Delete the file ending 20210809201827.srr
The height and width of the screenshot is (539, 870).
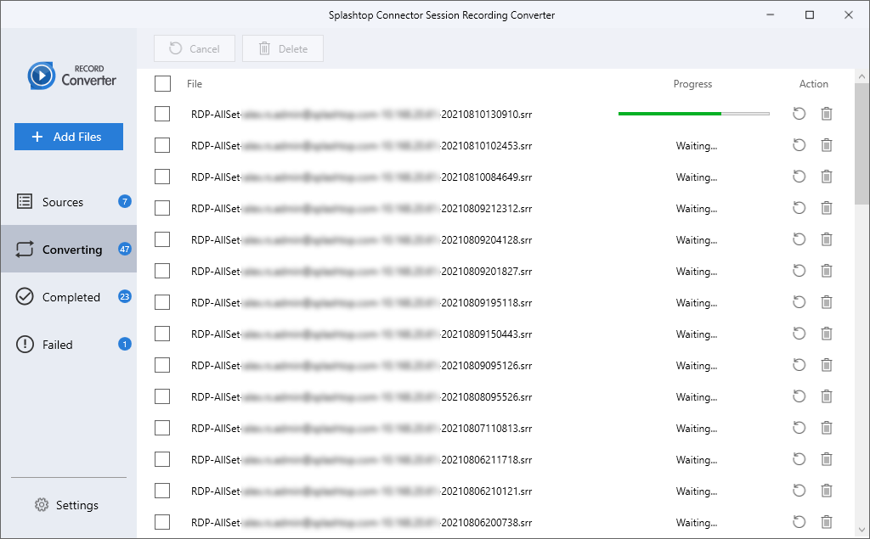pyautogui.click(x=826, y=271)
